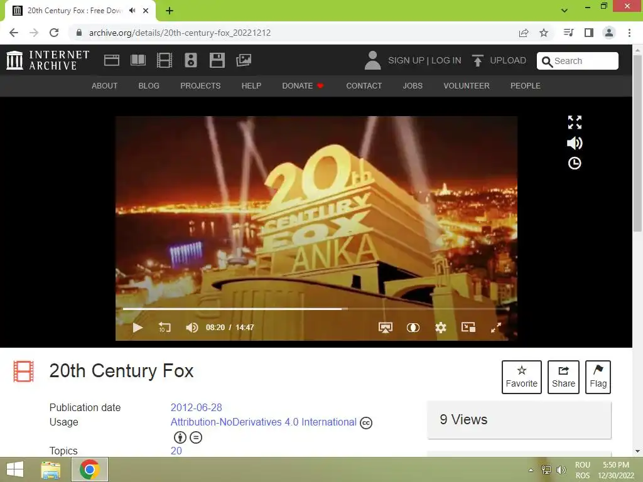The width and height of the screenshot is (643, 482).
Task: Click the address bar URL
Action: [180, 33]
